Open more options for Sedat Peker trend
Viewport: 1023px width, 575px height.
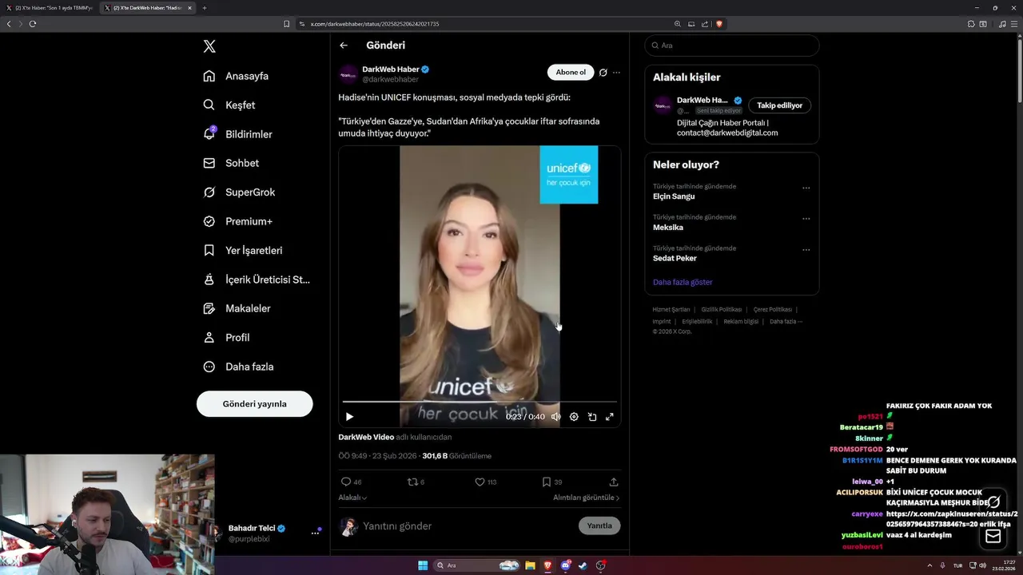[x=806, y=250]
